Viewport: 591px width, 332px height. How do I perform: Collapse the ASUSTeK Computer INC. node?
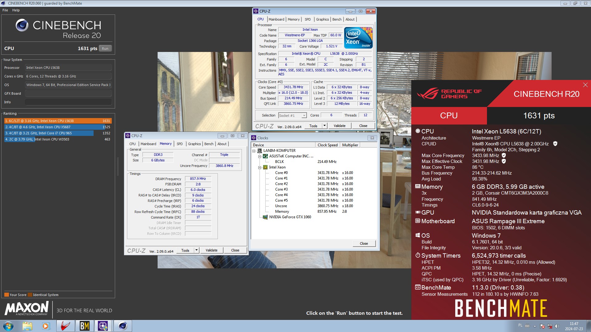tap(259, 156)
